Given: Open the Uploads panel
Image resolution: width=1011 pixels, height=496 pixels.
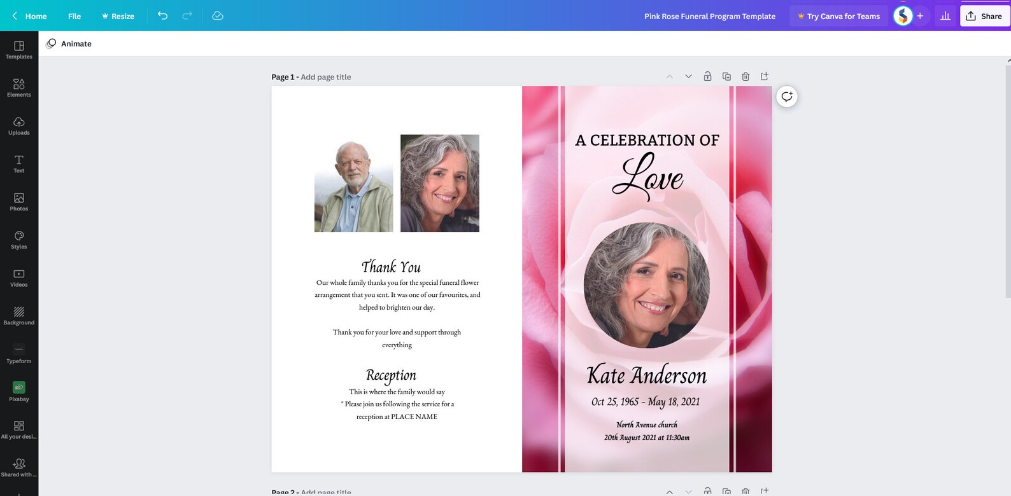Looking at the screenshot, I should (19, 127).
